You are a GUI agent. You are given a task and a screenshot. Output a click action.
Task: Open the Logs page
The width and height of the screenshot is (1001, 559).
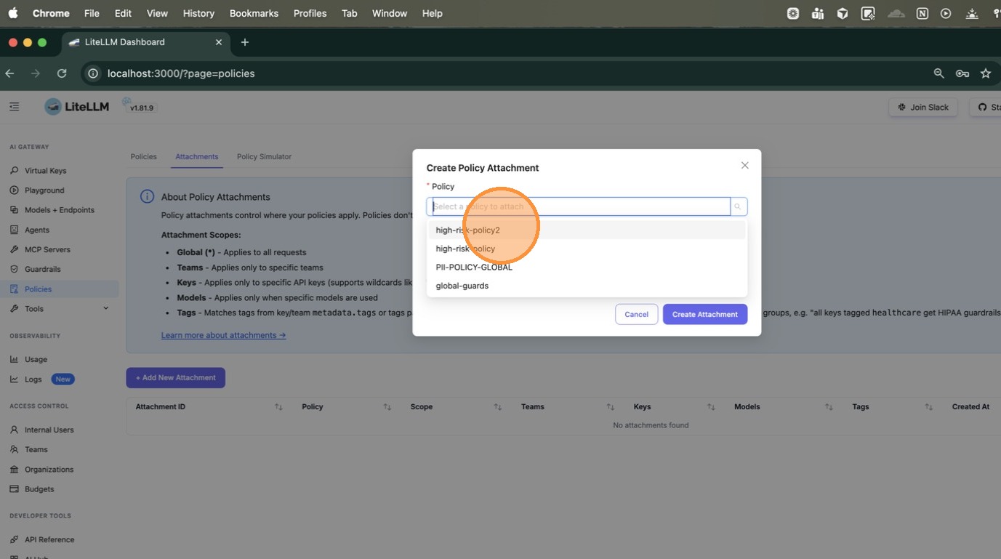[x=33, y=379]
